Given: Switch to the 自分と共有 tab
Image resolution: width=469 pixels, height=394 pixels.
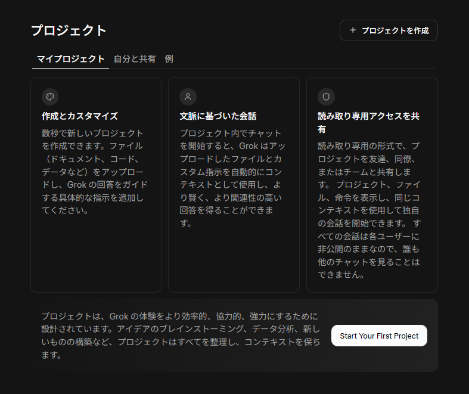Looking at the screenshot, I should (x=135, y=59).
